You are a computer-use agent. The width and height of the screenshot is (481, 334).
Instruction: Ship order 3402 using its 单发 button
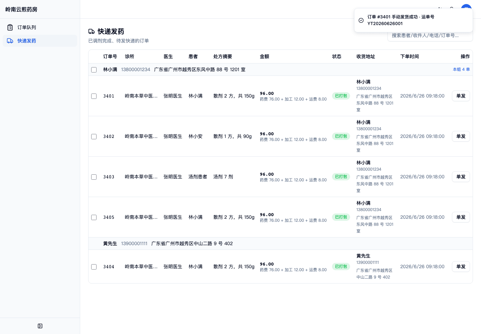point(461,136)
